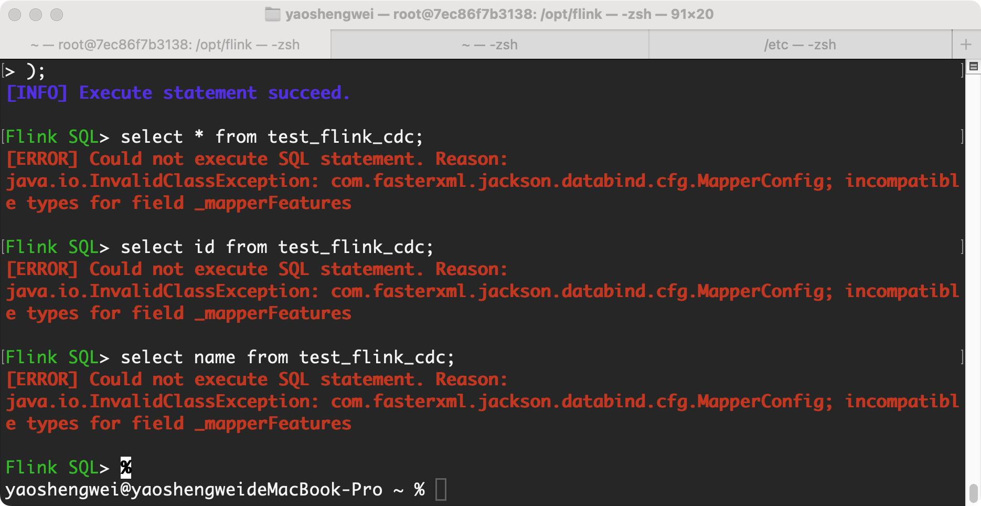Click the terminal scrollbar thumb
This screenshot has height=506, width=981.
(x=974, y=493)
